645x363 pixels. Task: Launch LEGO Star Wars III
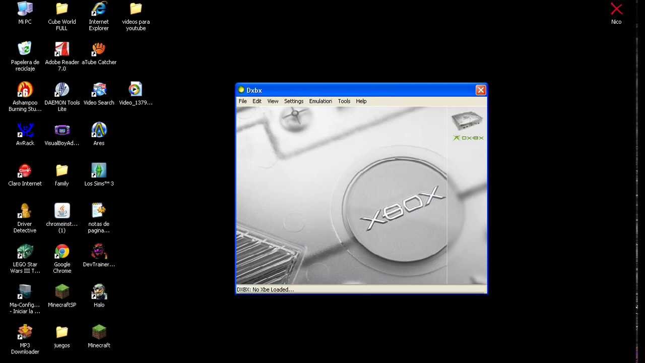25,259
